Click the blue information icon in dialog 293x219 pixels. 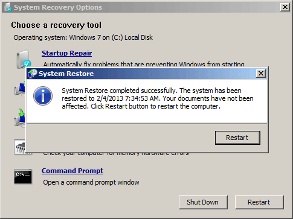(x=43, y=96)
